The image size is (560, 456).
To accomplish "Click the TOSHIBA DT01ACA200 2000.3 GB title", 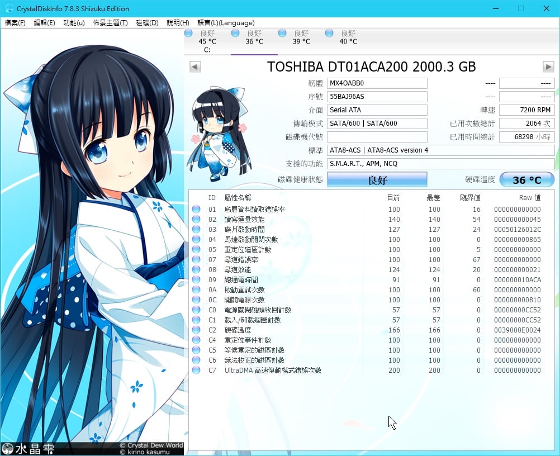I will click(372, 66).
